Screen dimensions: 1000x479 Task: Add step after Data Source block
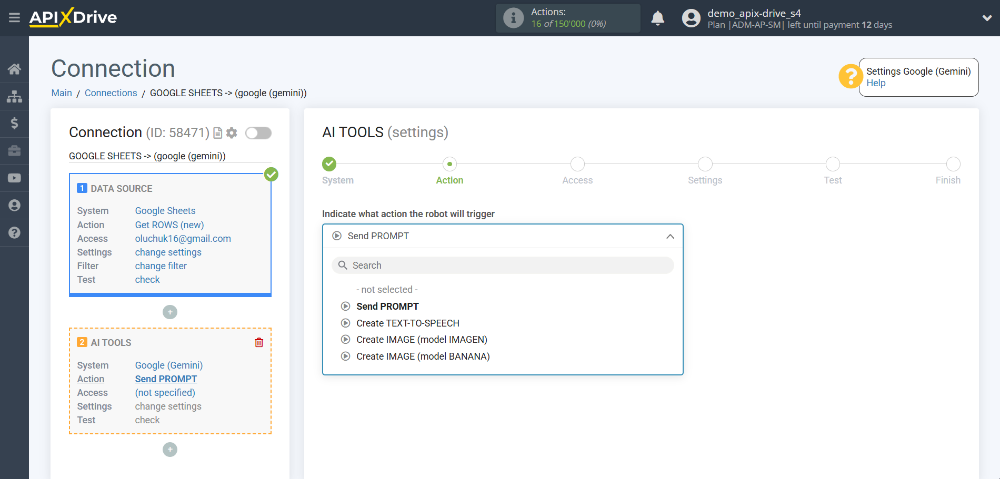coord(170,312)
